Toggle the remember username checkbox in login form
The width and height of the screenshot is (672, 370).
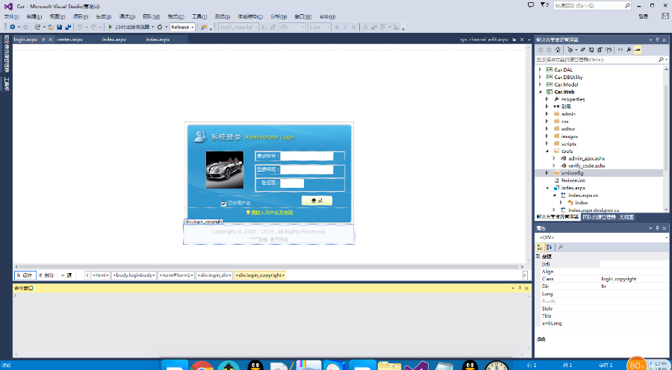[223, 204]
